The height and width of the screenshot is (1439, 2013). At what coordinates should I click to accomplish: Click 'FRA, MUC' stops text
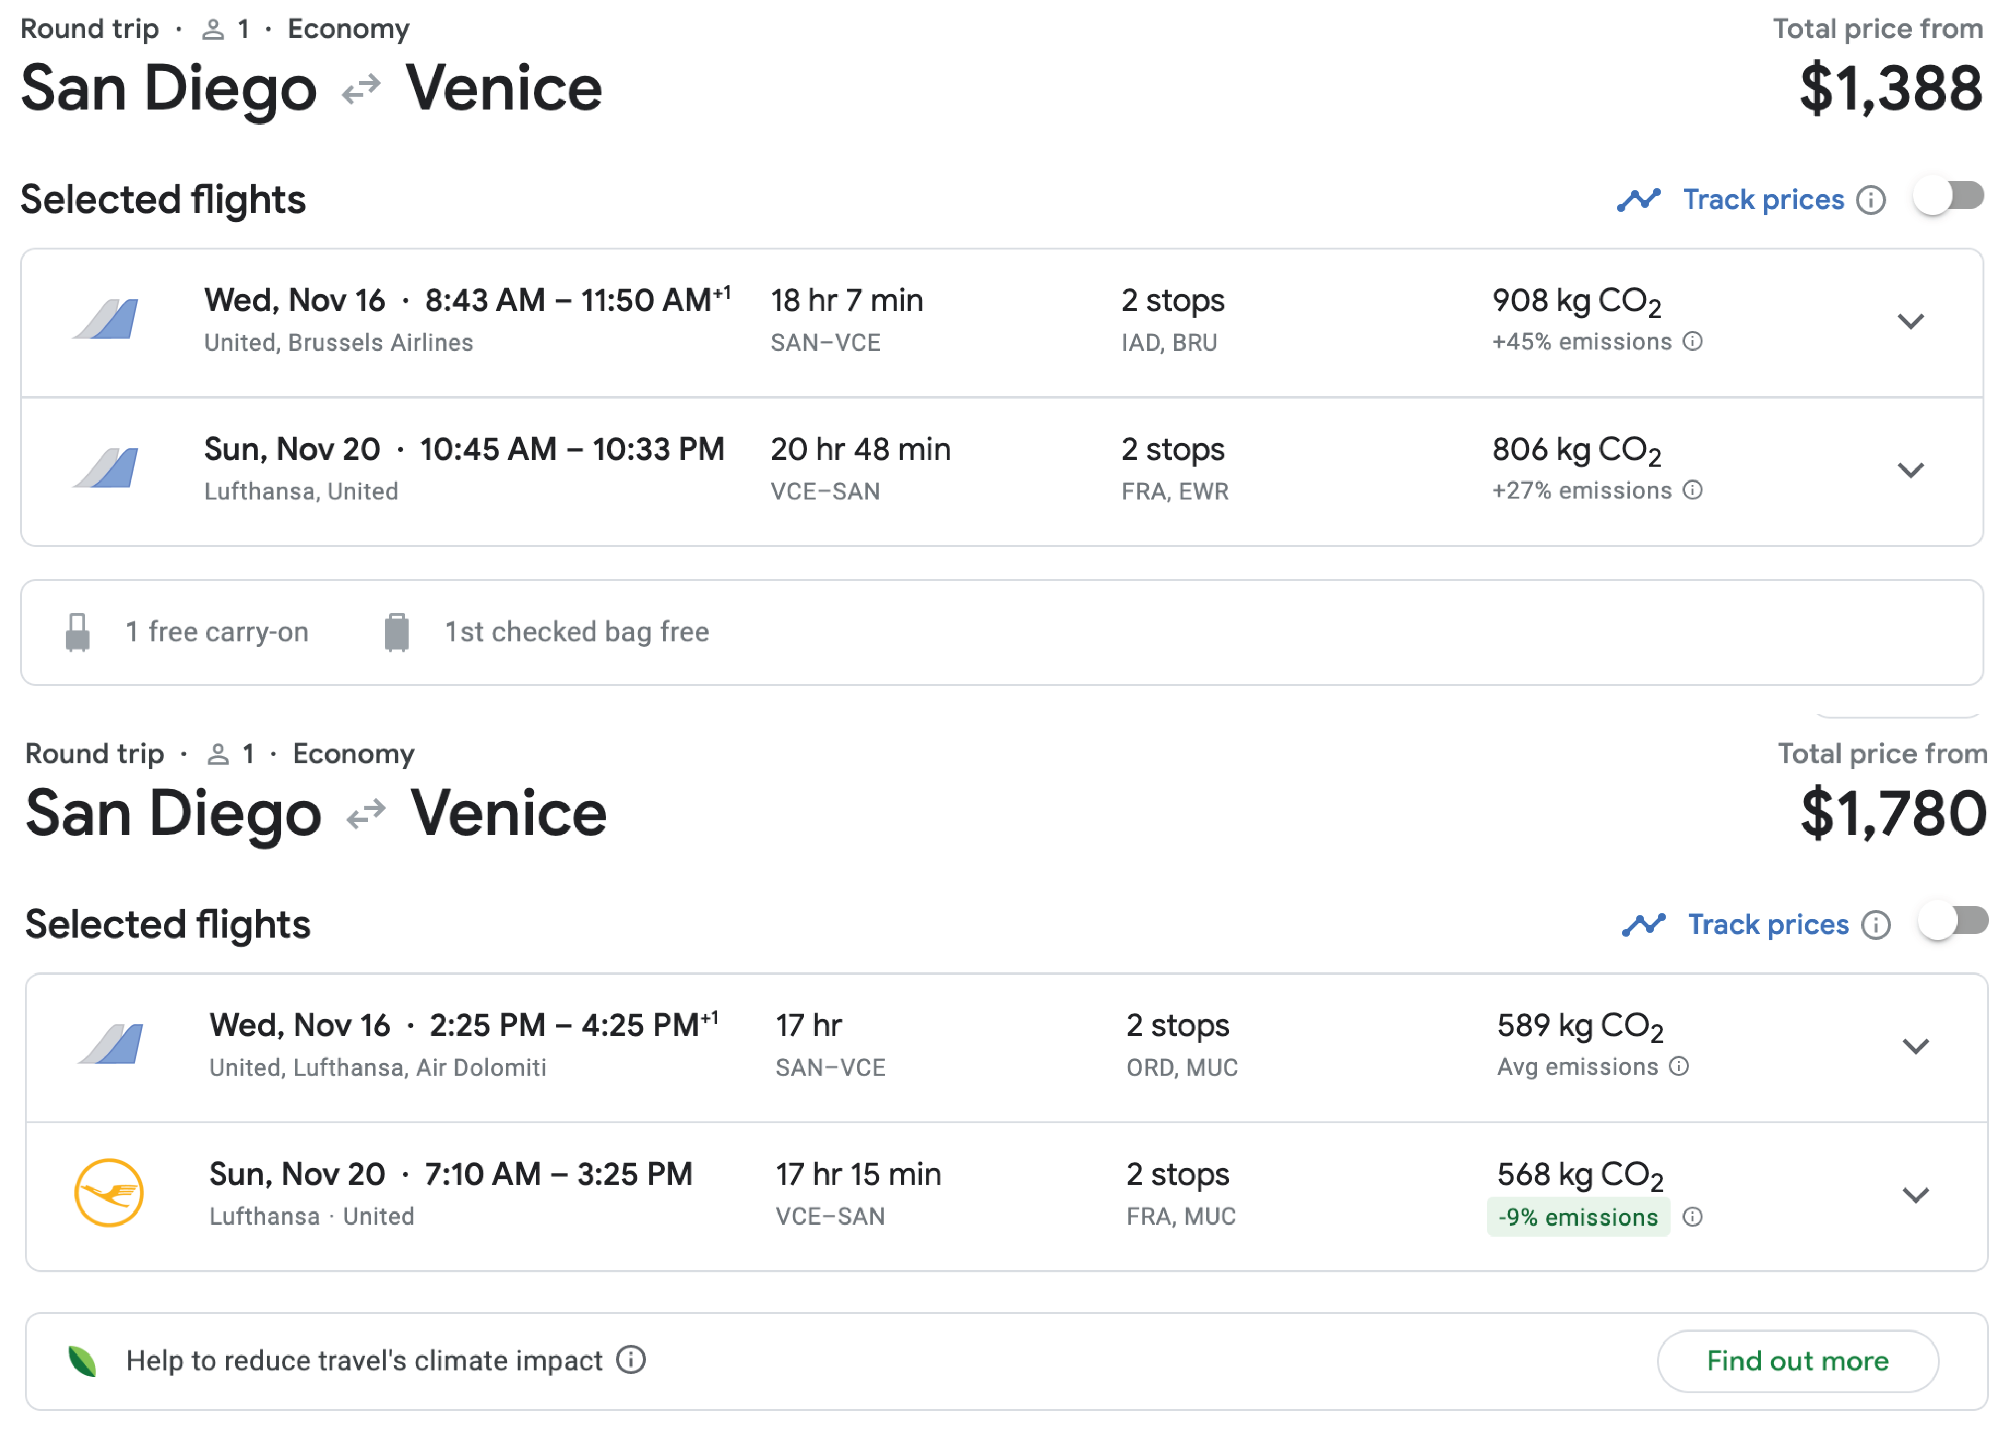click(1181, 1217)
